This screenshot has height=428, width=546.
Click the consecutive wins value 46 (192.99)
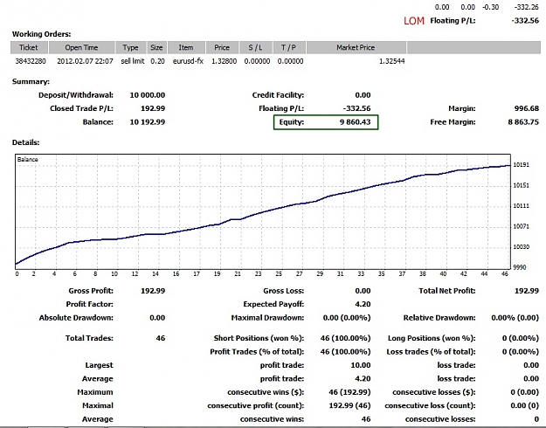(x=349, y=392)
